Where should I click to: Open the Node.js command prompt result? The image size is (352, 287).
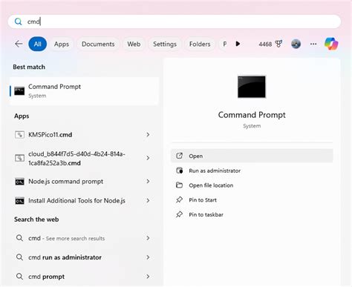(x=84, y=182)
